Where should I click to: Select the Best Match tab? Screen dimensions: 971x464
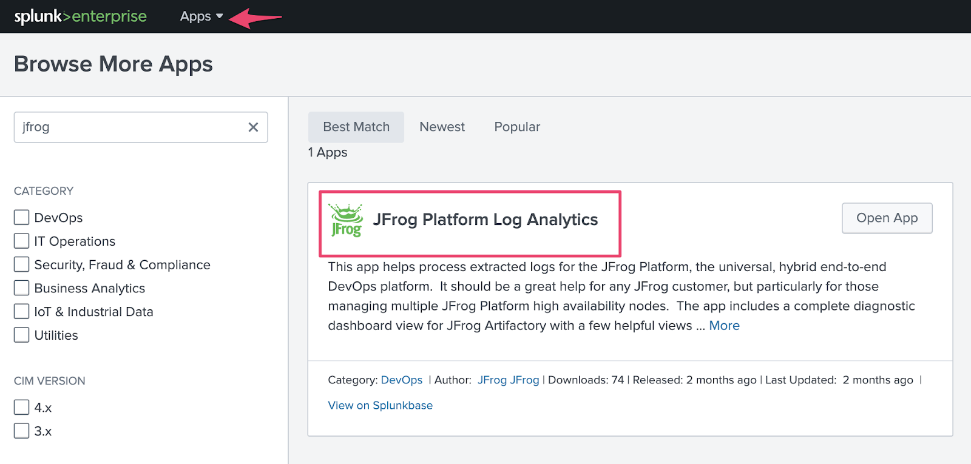pos(356,127)
